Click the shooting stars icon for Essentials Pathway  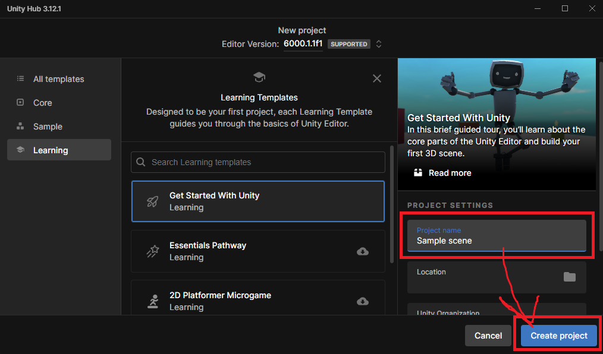153,251
